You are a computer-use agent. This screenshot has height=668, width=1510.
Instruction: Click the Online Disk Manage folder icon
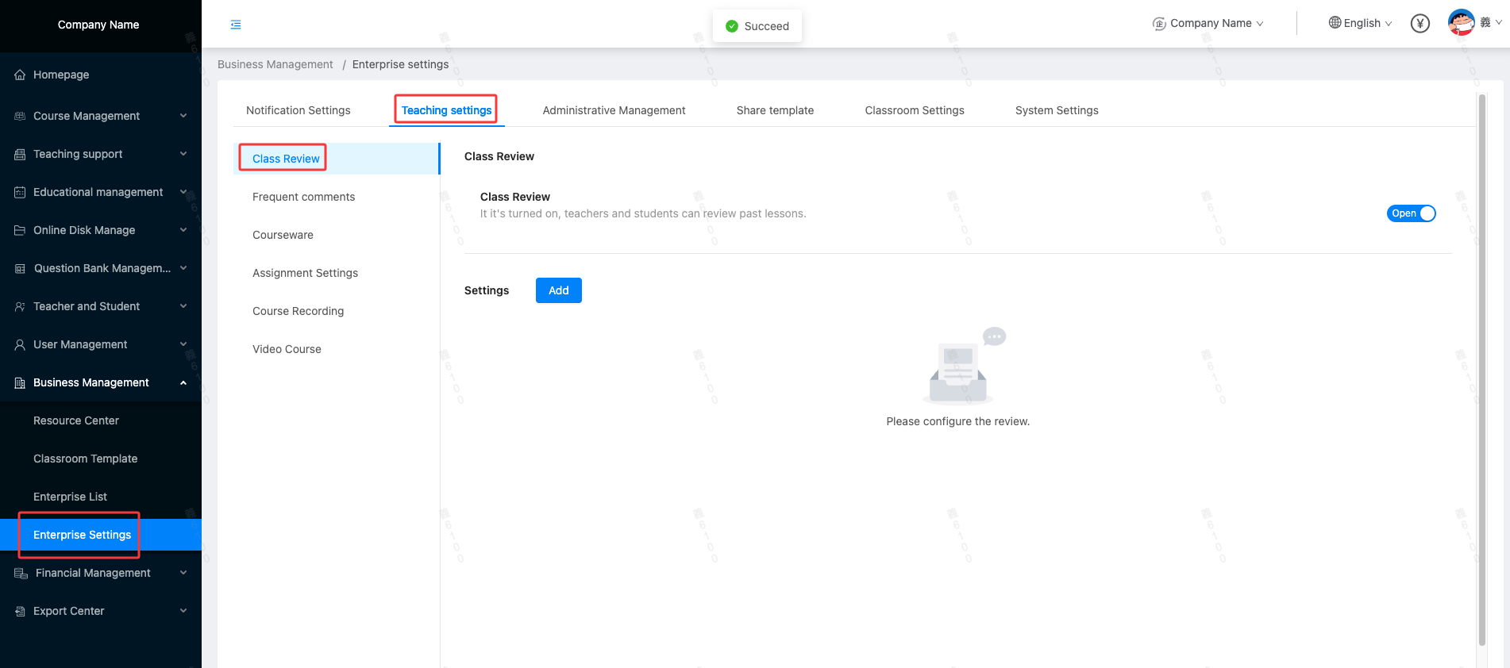click(x=20, y=230)
